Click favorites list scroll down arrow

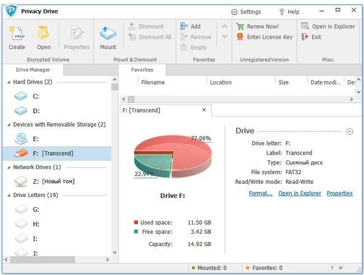tap(358, 92)
